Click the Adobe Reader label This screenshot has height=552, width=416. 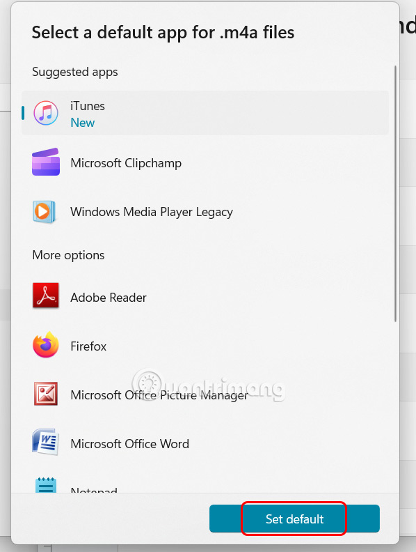(x=109, y=298)
